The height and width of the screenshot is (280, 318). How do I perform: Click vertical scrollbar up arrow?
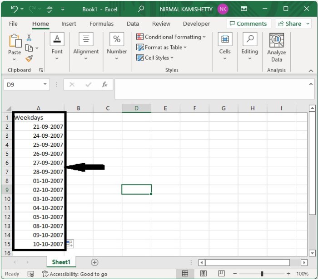click(x=312, y=108)
